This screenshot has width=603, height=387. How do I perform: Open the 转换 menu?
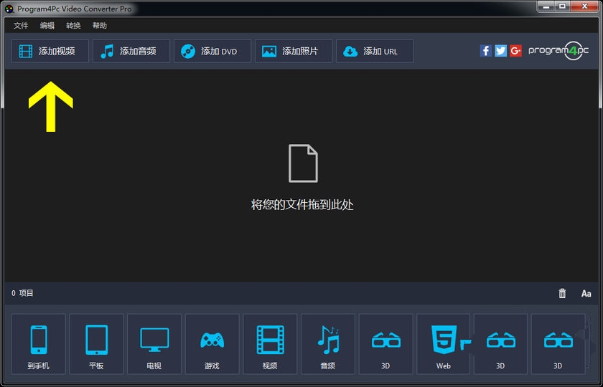tap(73, 26)
